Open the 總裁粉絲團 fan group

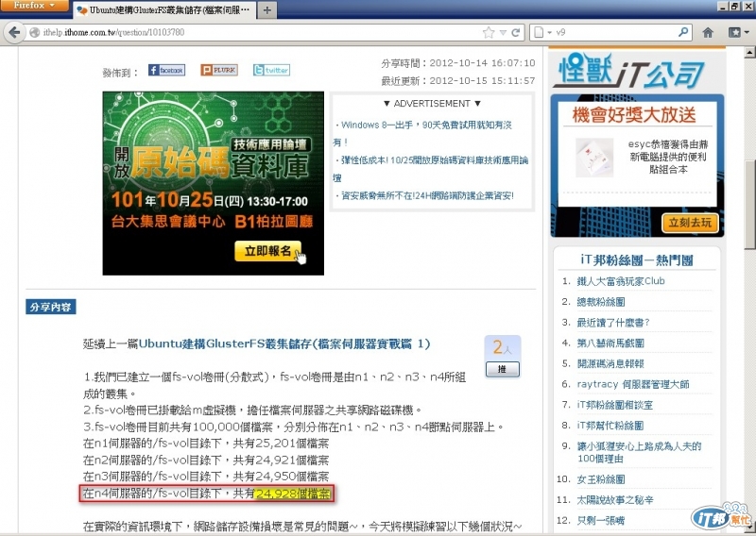[601, 301]
